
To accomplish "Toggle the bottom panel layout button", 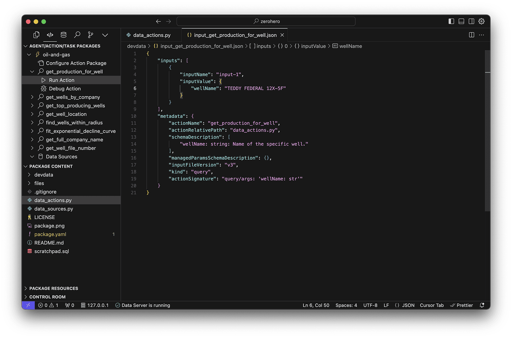I will 461,21.
